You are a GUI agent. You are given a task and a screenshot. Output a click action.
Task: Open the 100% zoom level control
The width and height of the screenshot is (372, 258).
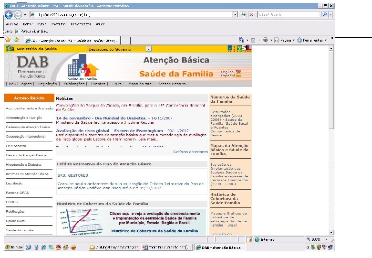[x=317, y=239]
